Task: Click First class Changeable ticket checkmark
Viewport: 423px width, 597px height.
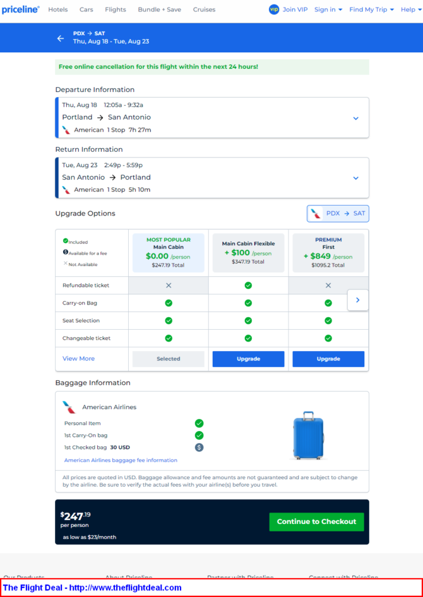Action: (x=328, y=338)
